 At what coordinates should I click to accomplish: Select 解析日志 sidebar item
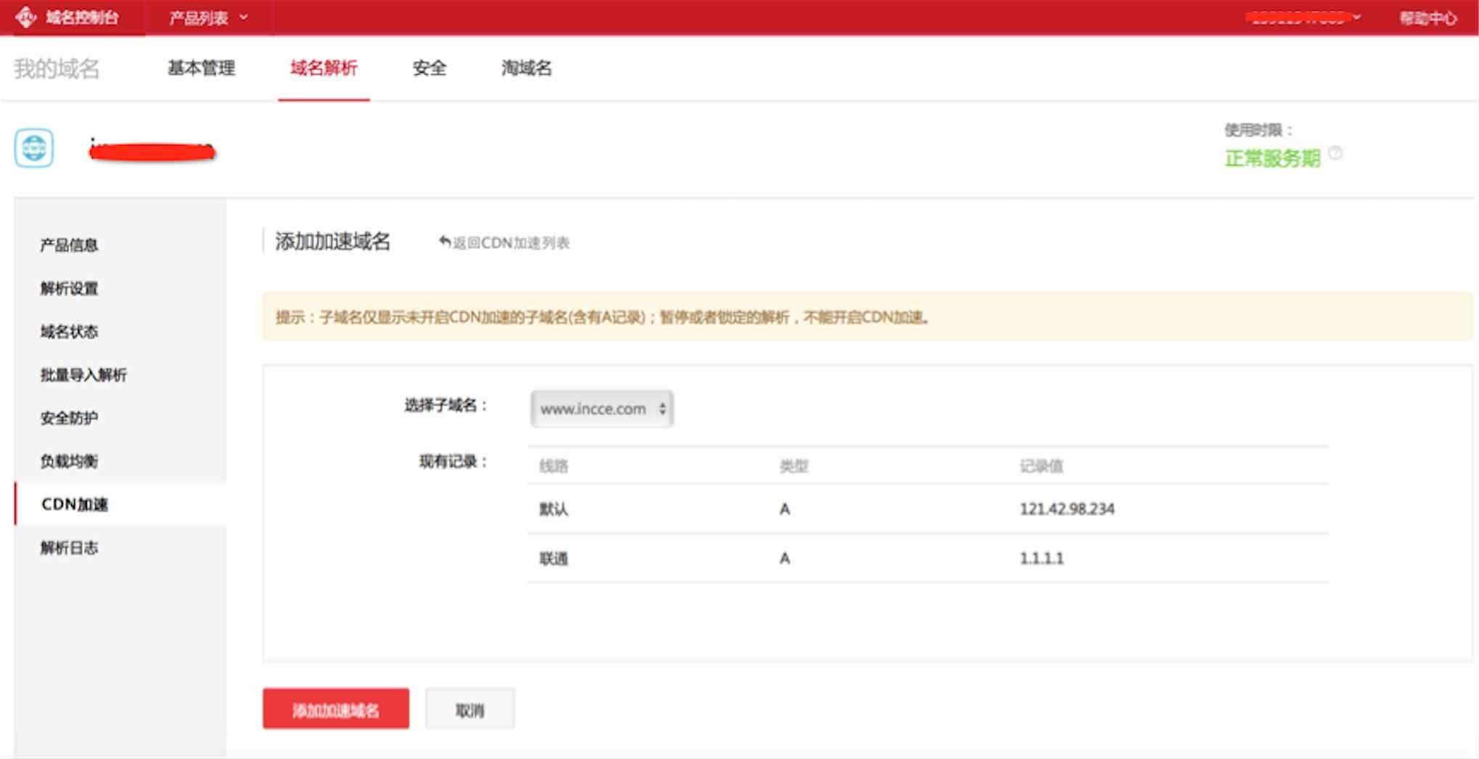tap(69, 548)
